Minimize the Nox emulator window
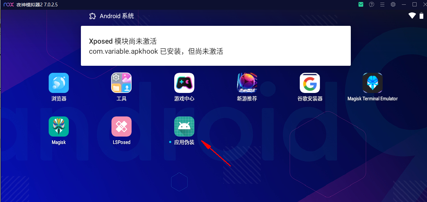The image size is (427, 202). tap(404, 4)
